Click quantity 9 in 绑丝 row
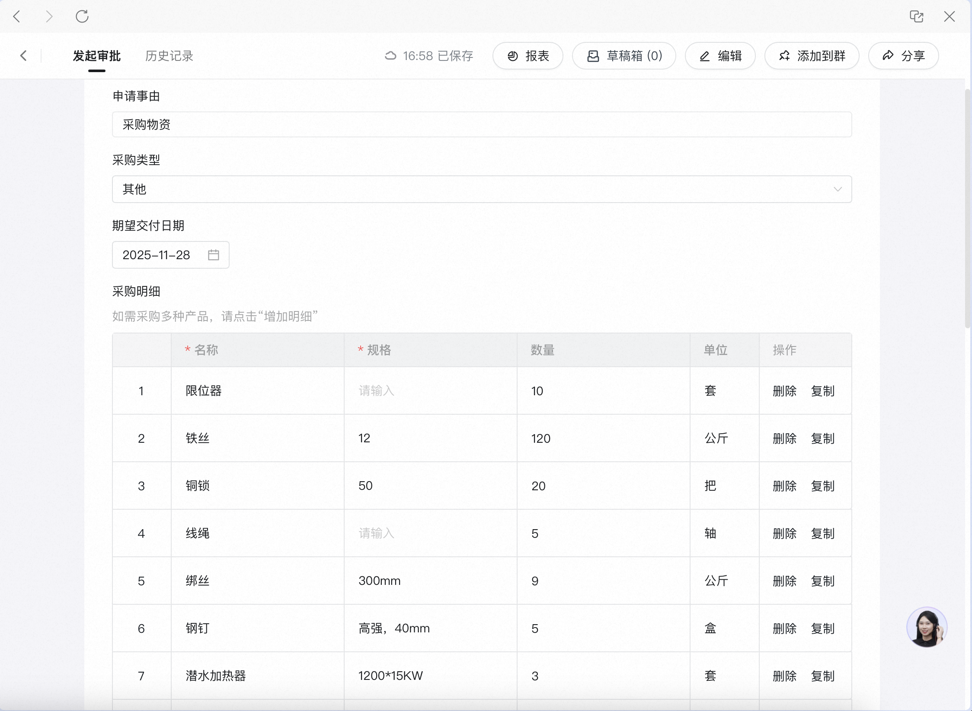Viewport: 972px width, 711px height. click(x=604, y=581)
